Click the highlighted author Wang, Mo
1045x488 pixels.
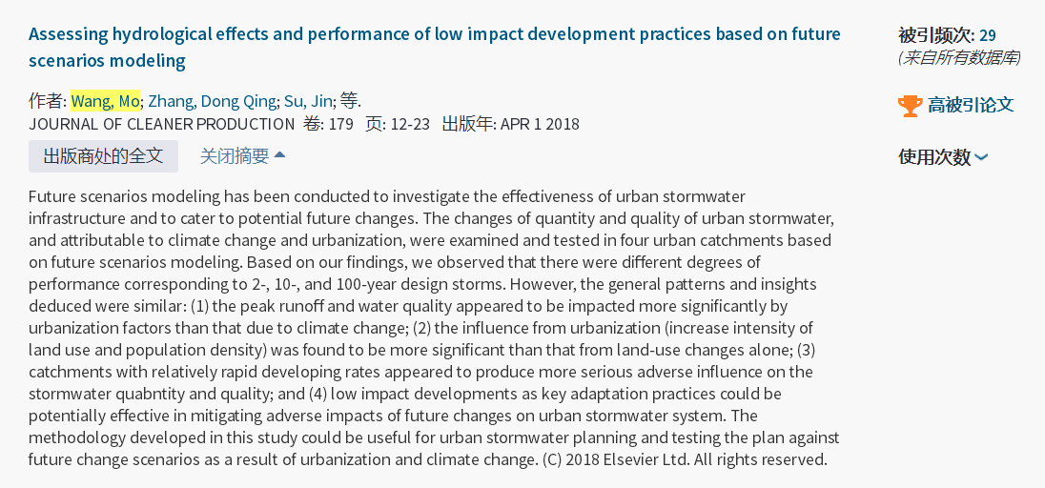105,101
